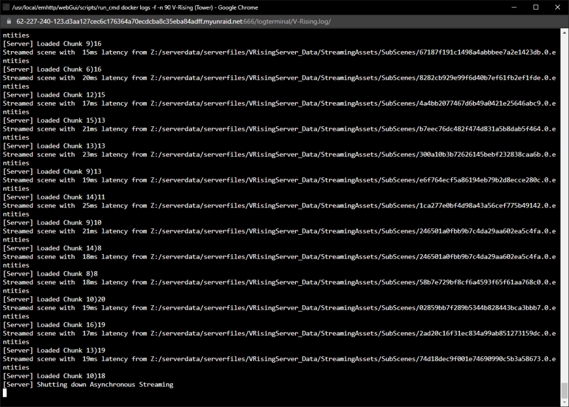Minimize the log terminal window

point(514,7)
